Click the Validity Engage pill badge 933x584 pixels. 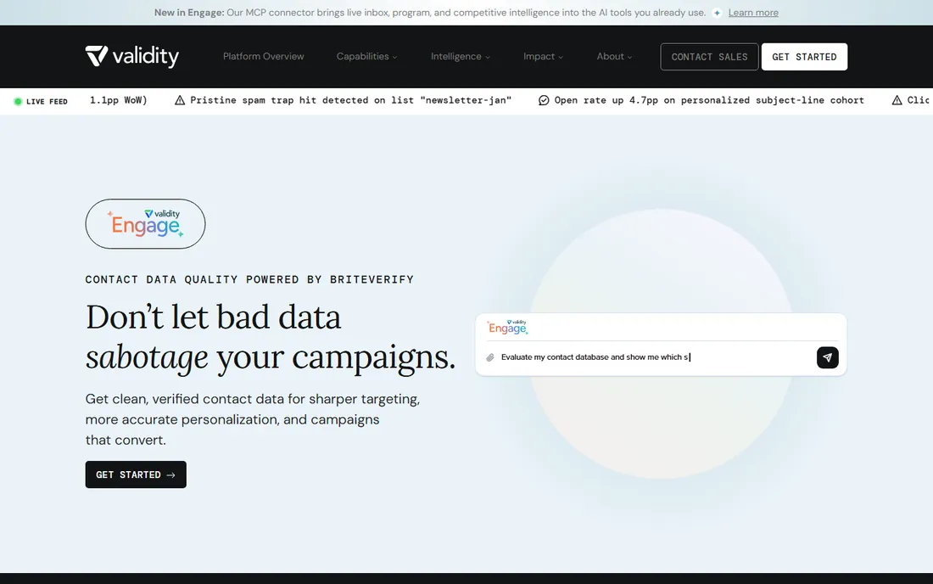145,224
